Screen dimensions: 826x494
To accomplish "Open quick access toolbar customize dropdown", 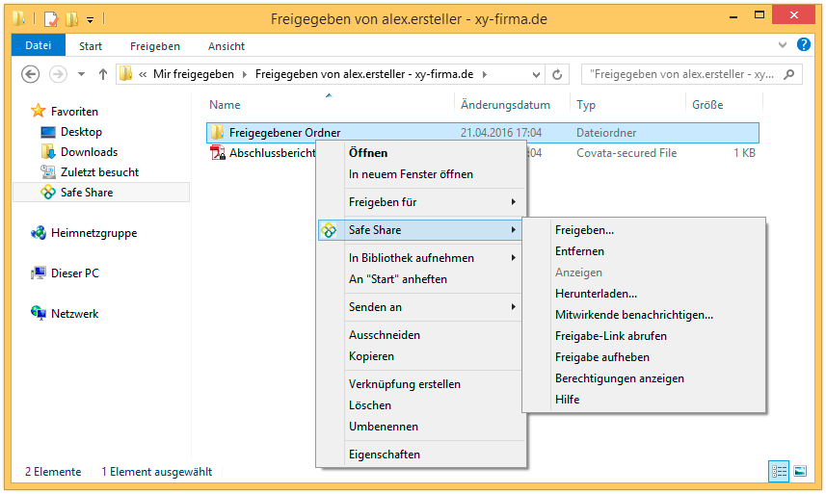I will (90, 20).
